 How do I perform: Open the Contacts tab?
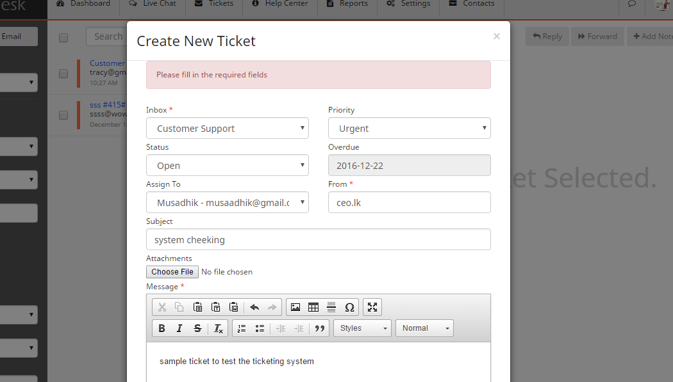(472, 4)
